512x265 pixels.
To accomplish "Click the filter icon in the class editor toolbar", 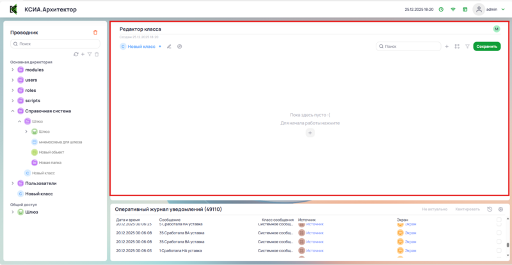I will 467,47.
